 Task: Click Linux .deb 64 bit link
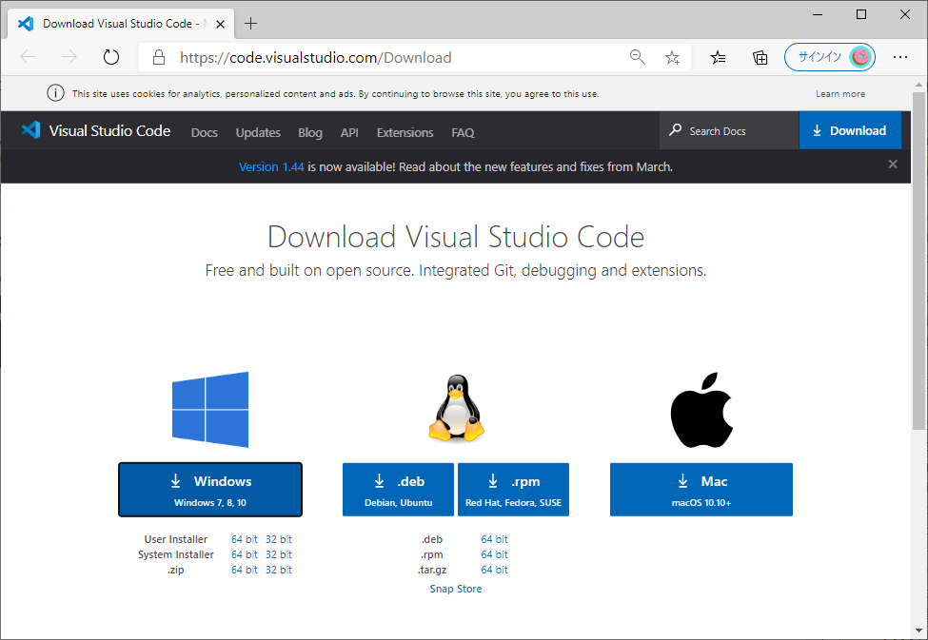pyautogui.click(x=494, y=539)
